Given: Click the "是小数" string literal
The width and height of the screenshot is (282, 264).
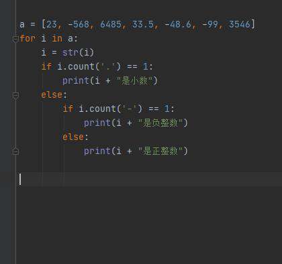Looking at the screenshot, I should point(134,80).
